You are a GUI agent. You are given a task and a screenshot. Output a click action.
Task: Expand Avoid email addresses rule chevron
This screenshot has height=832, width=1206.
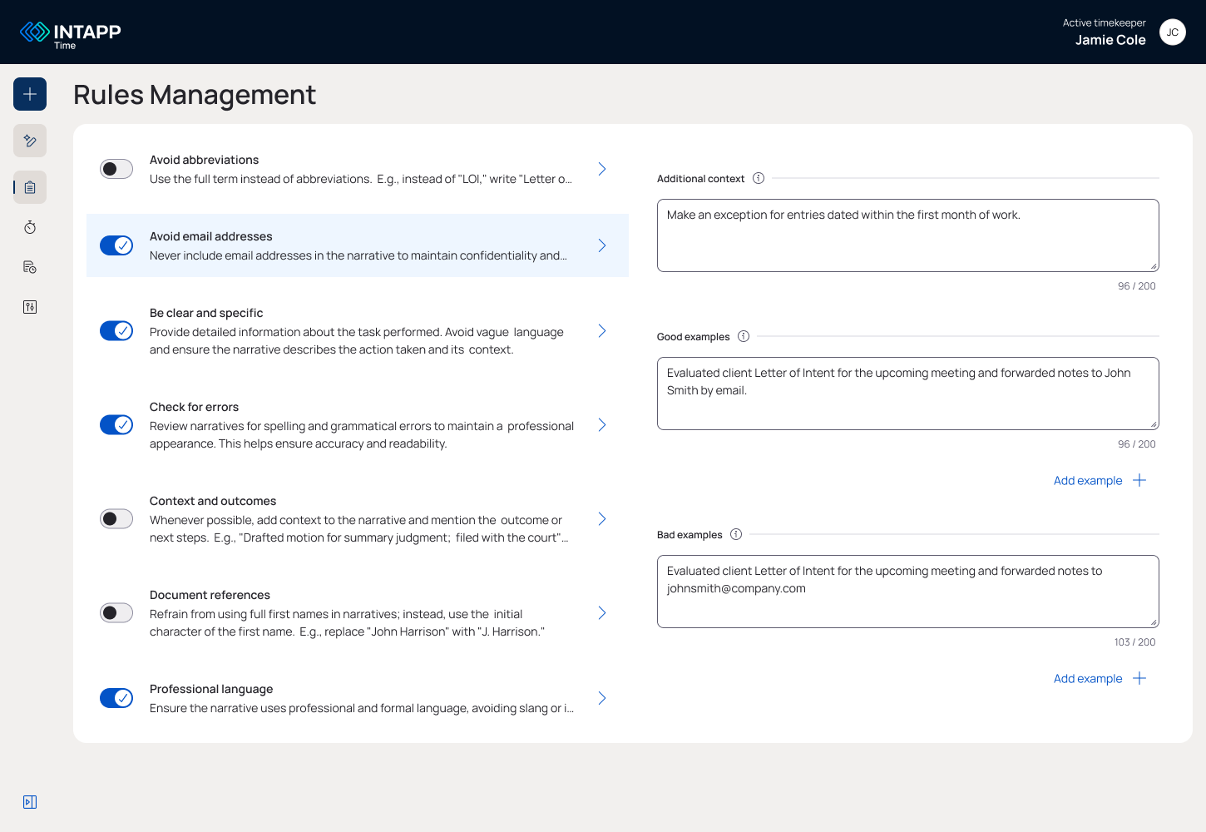click(602, 245)
